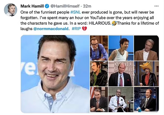Open thumbnail of seated man in white coat
Viewport: 164px width, 115px height.
pyautogui.click(x=120, y=99)
